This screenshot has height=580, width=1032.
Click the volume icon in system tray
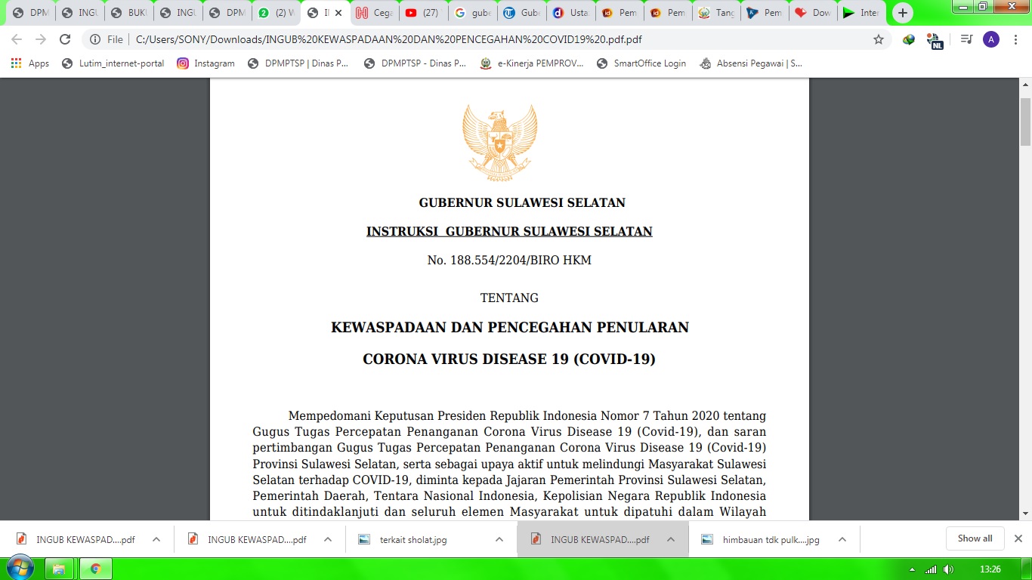(948, 569)
